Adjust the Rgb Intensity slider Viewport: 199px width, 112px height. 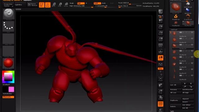tap(81, 6)
